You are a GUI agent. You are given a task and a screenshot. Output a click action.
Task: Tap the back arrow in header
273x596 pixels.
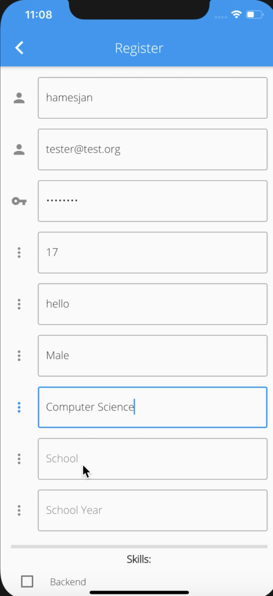pos(19,48)
